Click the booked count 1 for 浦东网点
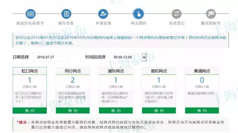This screenshot has width=238, height=133. tap(116, 80)
